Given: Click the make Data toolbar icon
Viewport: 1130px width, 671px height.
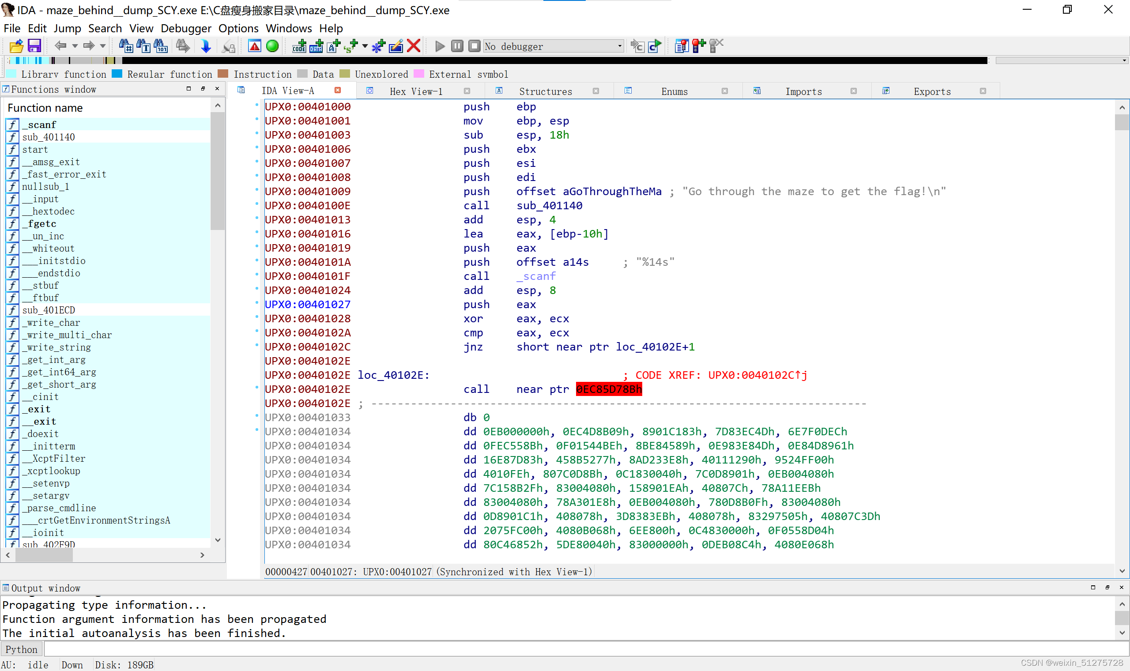Looking at the screenshot, I should point(316,45).
